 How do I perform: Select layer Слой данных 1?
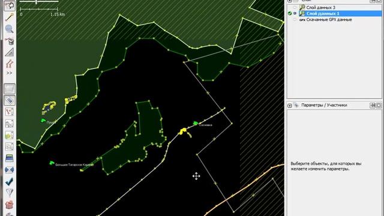click(323, 13)
